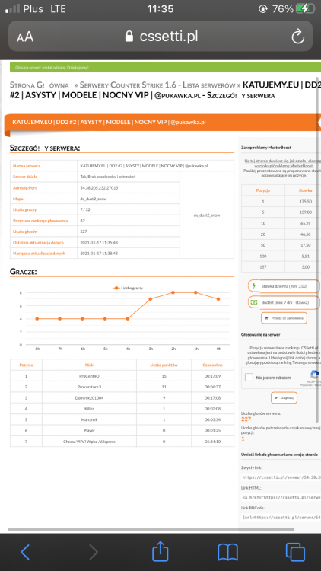Show Safari open tabs icon

(295, 552)
